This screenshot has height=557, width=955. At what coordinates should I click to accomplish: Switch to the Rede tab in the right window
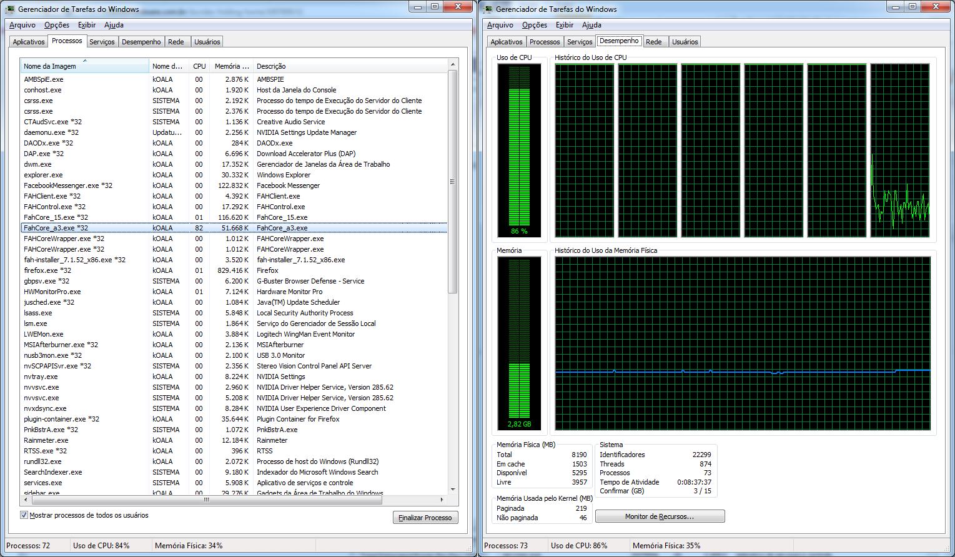(654, 41)
